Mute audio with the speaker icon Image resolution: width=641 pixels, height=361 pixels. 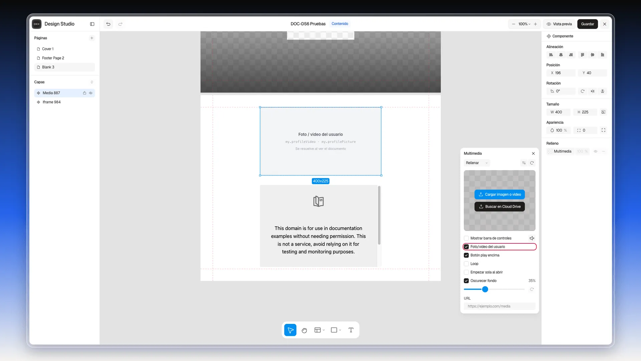point(532,238)
